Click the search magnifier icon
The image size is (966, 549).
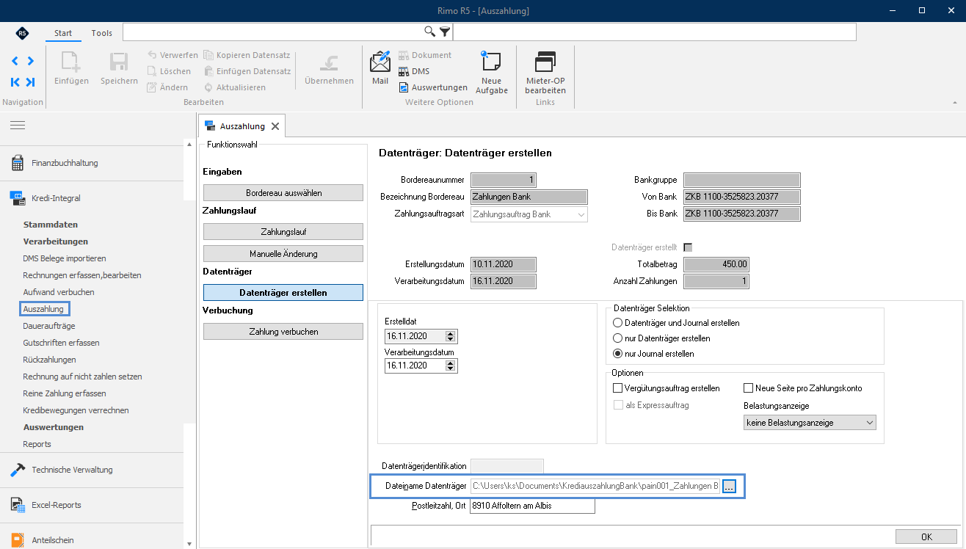click(x=430, y=32)
